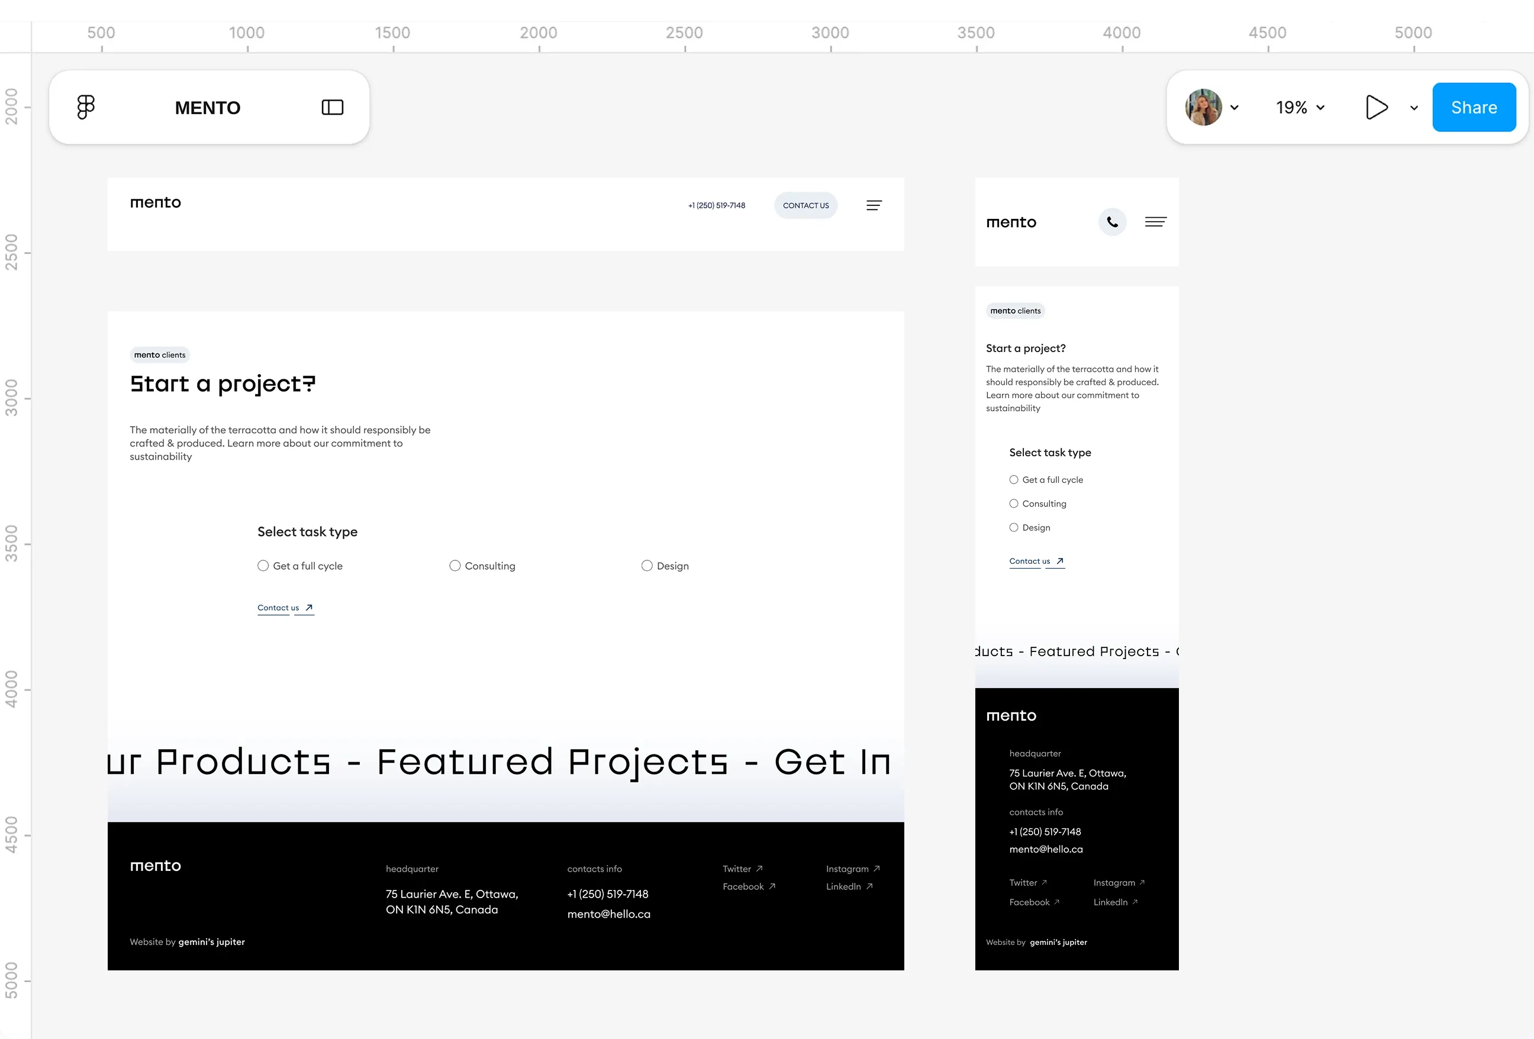Click the arrow icon beside desktop Contact us
The width and height of the screenshot is (1534, 1039).
pos(308,608)
